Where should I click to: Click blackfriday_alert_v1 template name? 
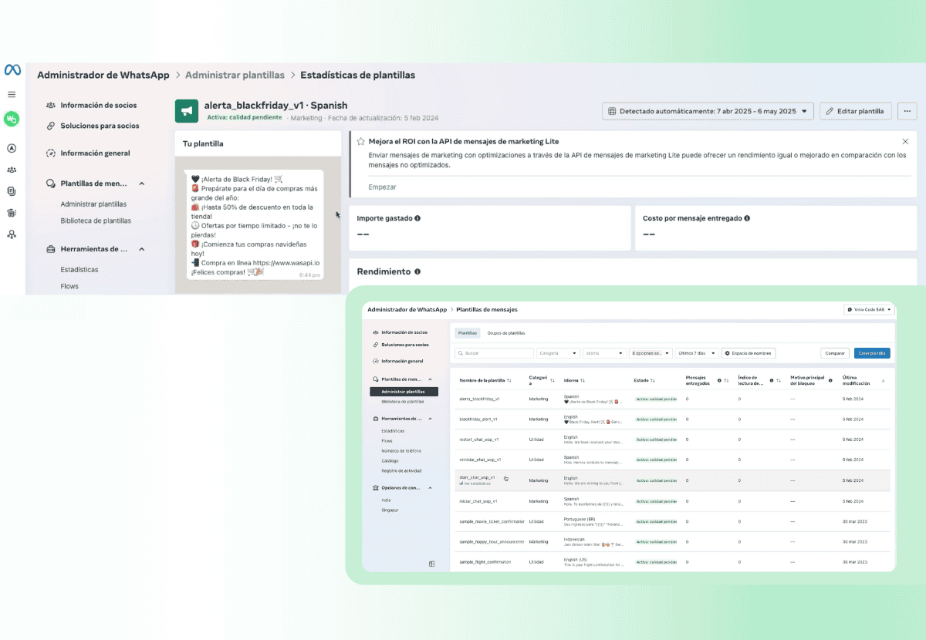point(478,419)
